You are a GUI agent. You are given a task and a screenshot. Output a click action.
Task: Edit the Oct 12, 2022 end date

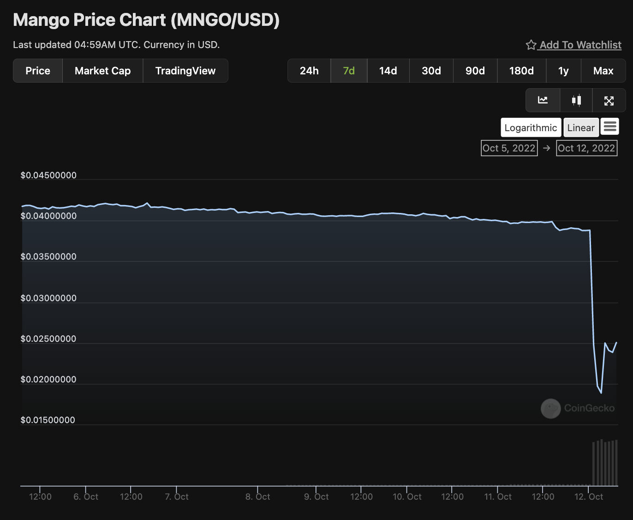point(586,148)
